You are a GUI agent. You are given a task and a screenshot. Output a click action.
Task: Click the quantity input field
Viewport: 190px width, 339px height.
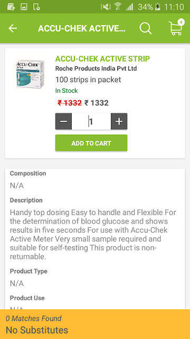pyautogui.click(x=91, y=121)
